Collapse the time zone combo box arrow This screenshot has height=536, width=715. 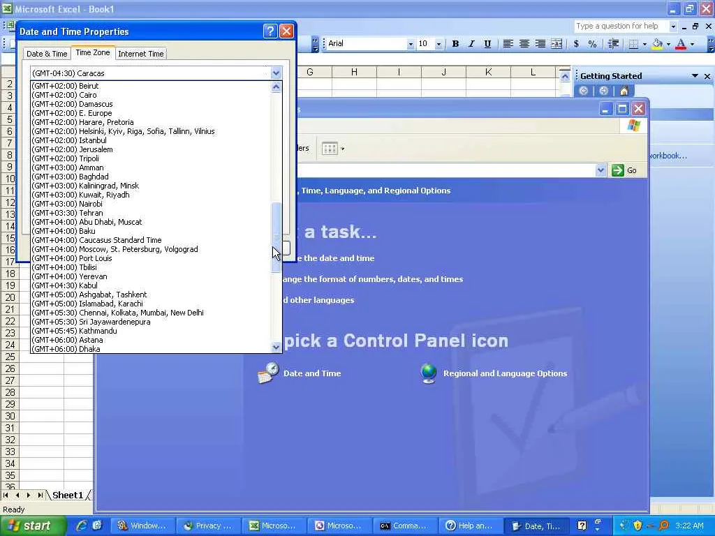tap(276, 73)
